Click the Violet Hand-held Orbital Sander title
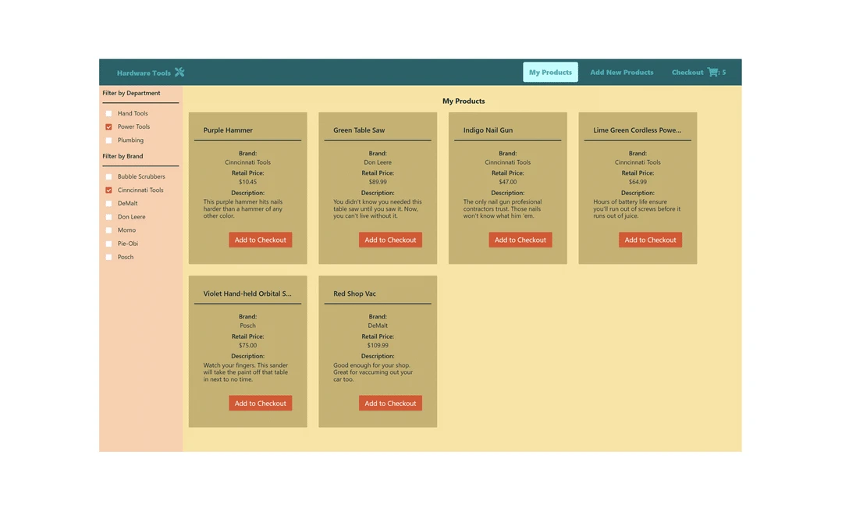856x530 pixels. coord(247,294)
